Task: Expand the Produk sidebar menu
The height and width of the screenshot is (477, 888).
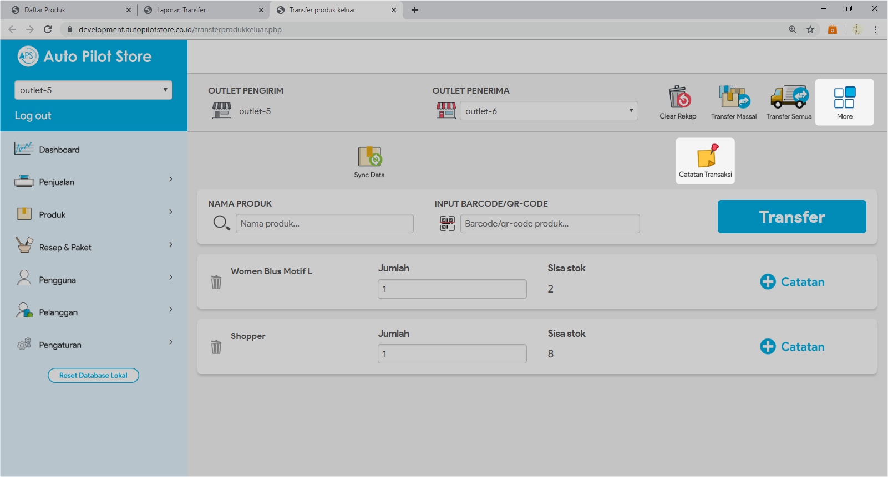Action: pyautogui.click(x=93, y=214)
